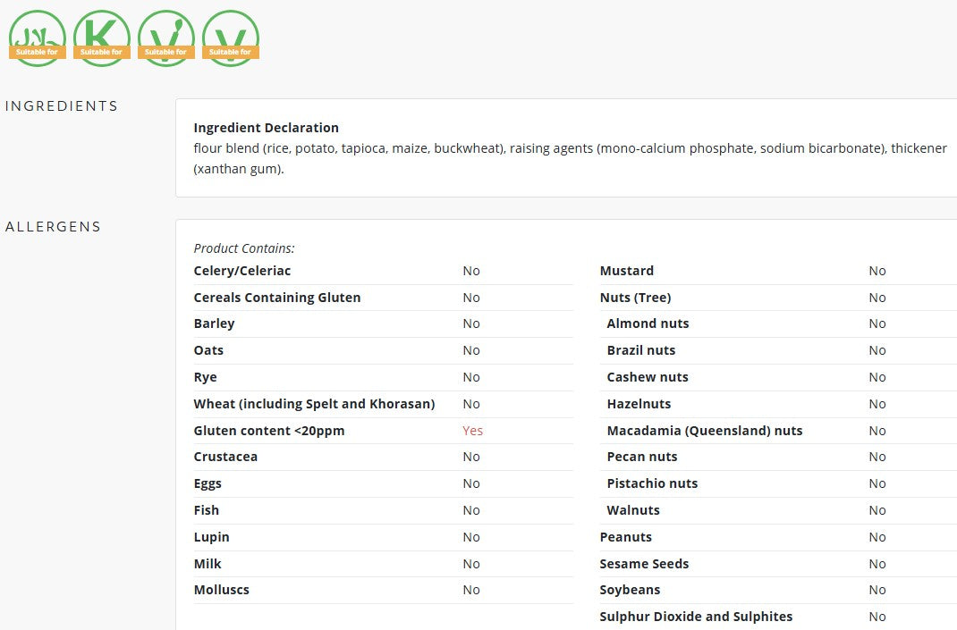This screenshot has width=957, height=630.
Task: Click the No value in the Milk row
Action: coord(471,564)
